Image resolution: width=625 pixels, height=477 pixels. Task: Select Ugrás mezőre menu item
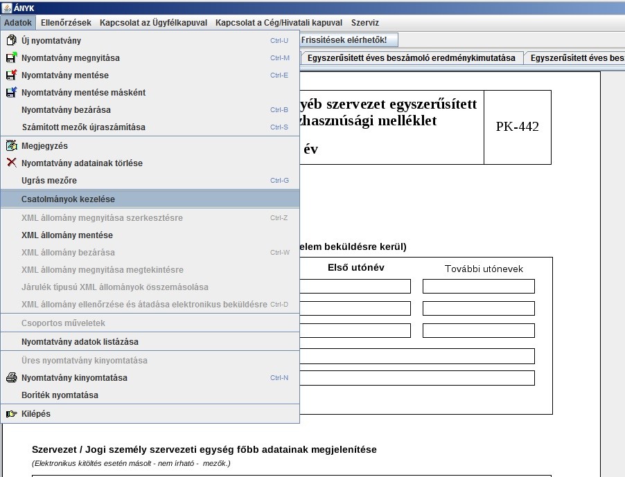coord(150,181)
